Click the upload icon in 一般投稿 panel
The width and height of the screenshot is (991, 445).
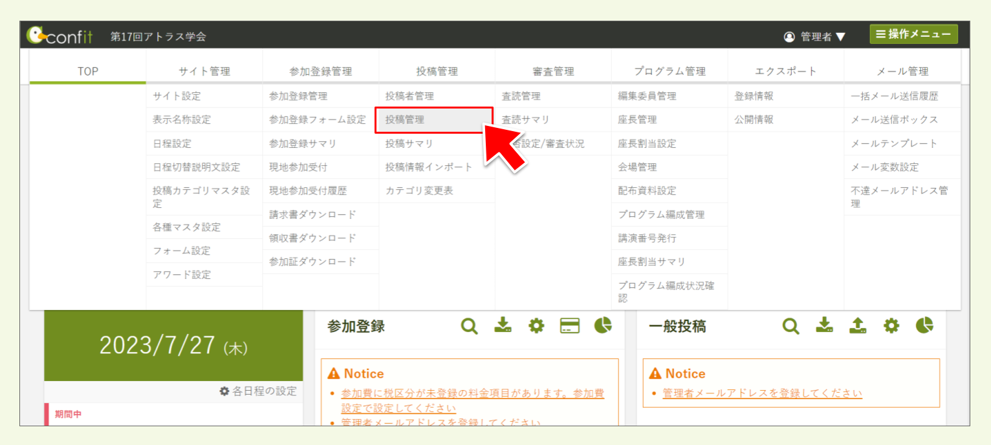tap(858, 326)
